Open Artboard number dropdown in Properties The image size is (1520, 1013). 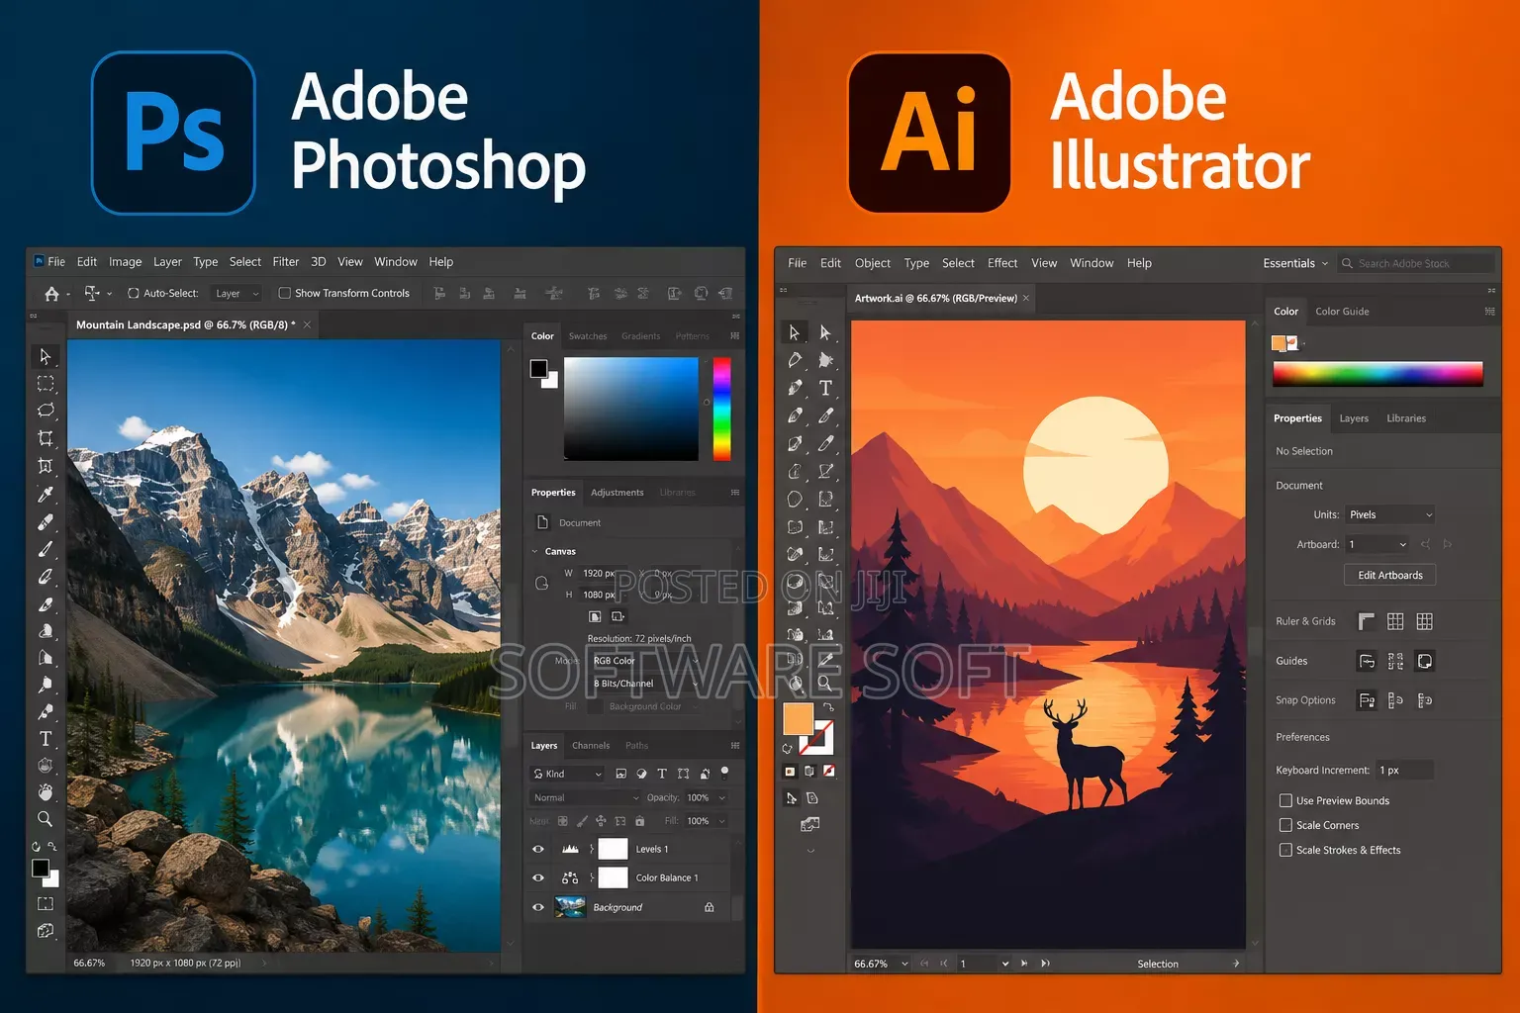(x=1377, y=544)
